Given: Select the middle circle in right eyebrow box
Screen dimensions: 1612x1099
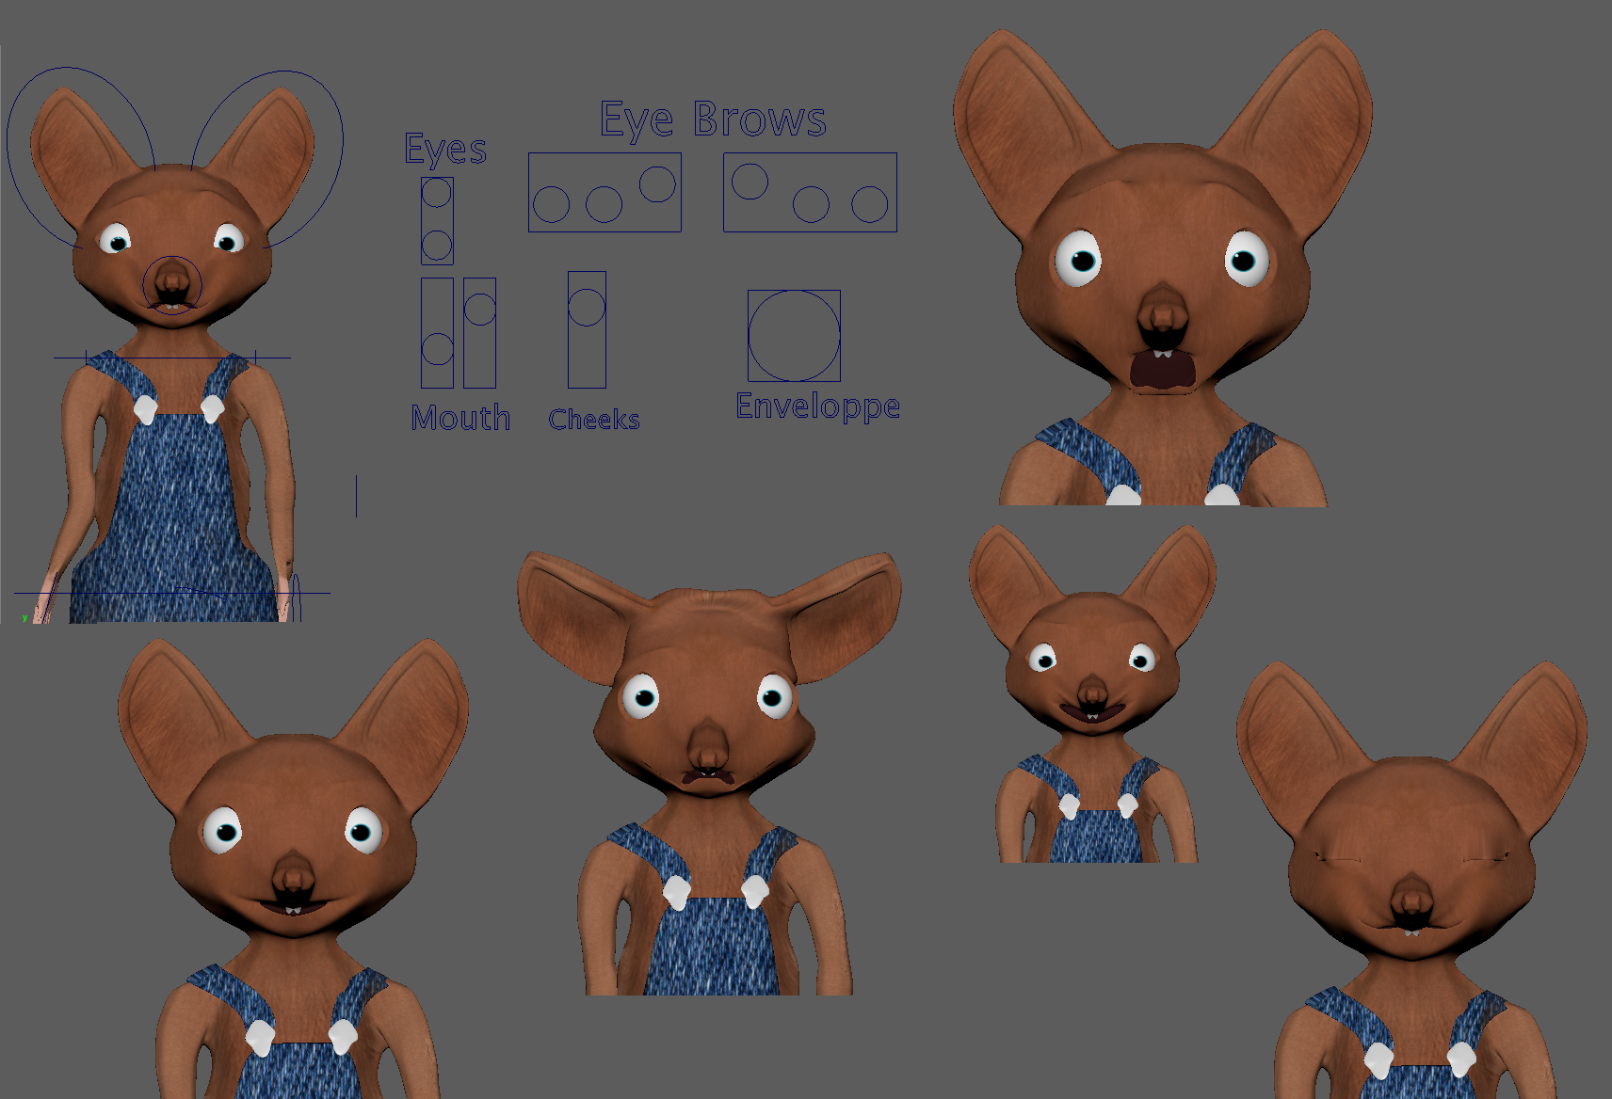Looking at the screenshot, I should point(811,204).
